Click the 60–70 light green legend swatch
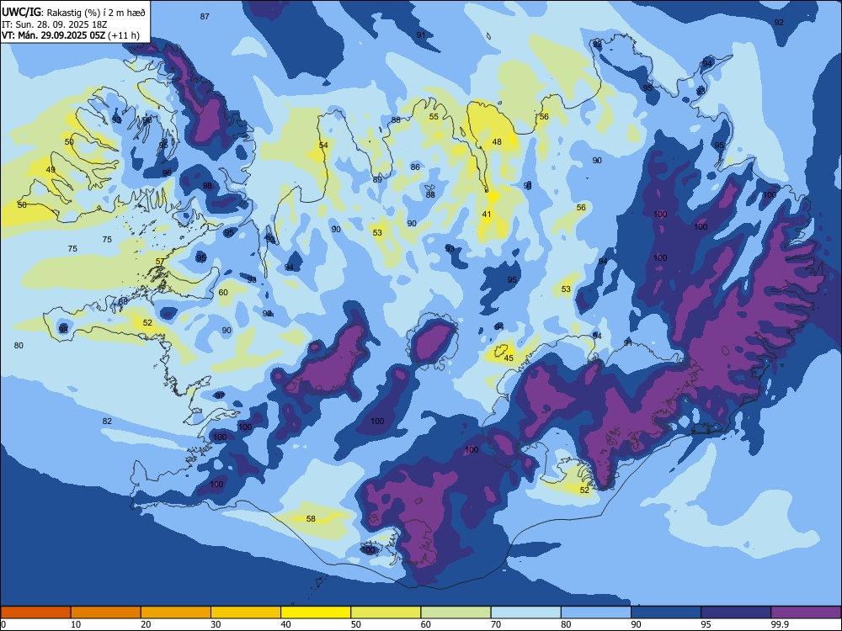842x631 pixels. pyautogui.click(x=456, y=612)
